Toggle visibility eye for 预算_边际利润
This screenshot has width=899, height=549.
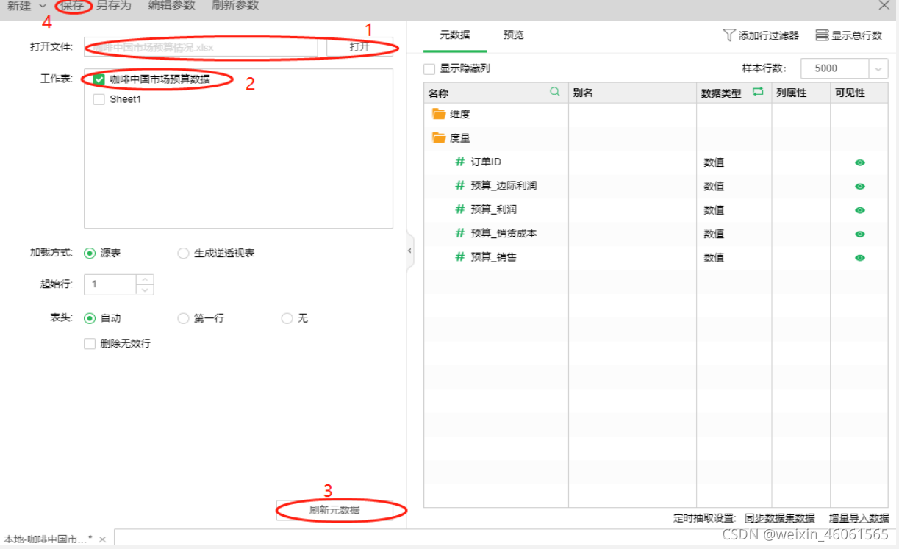point(860,187)
